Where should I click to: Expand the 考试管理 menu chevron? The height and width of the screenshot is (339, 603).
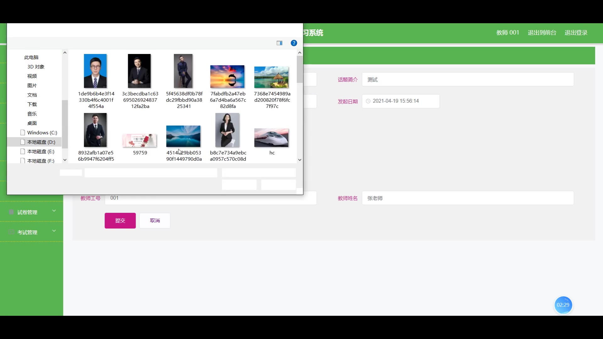54,231
